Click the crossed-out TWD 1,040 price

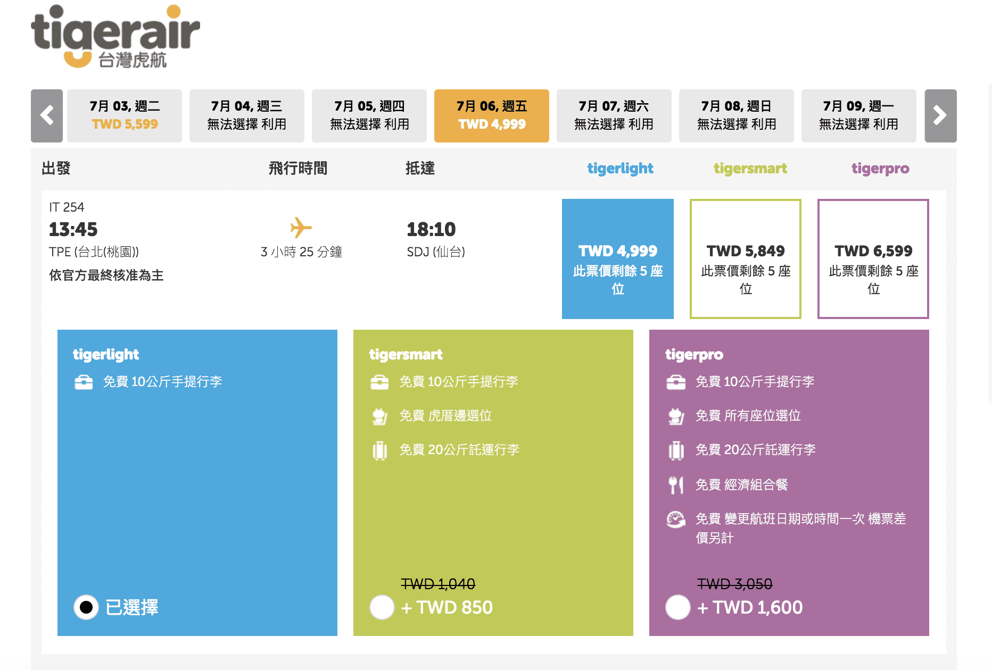[438, 584]
